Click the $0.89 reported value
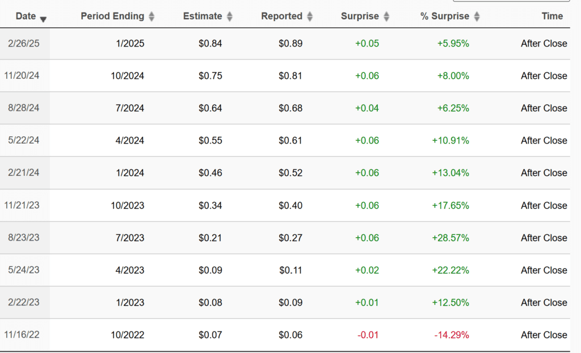 [x=290, y=43]
